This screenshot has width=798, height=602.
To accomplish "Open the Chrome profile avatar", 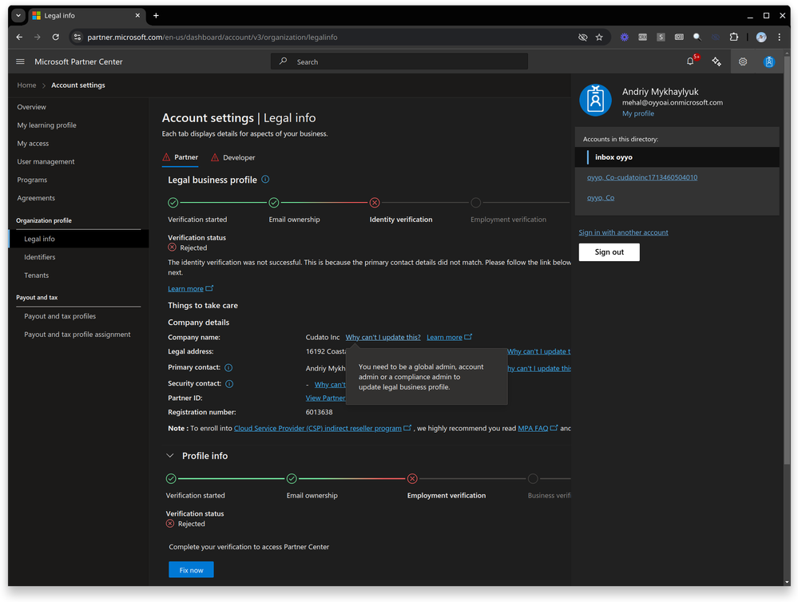I will pyautogui.click(x=761, y=38).
